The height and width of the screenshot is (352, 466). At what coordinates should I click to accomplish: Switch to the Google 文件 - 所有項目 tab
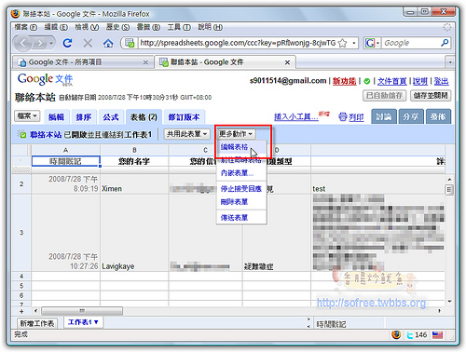pyautogui.click(x=83, y=62)
